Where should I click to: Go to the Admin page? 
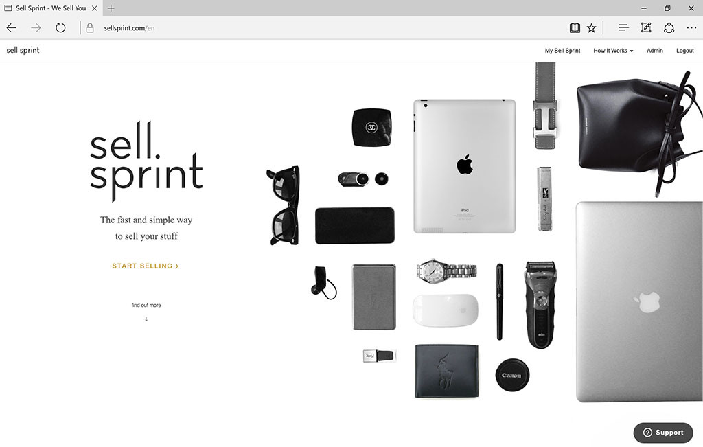click(x=654, y=51)
